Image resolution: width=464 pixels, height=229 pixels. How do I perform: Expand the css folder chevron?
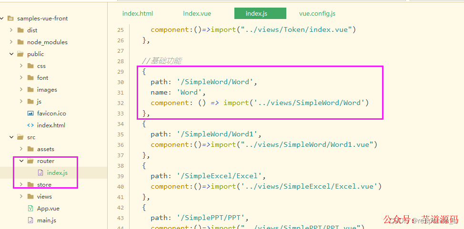click(21, 66)
